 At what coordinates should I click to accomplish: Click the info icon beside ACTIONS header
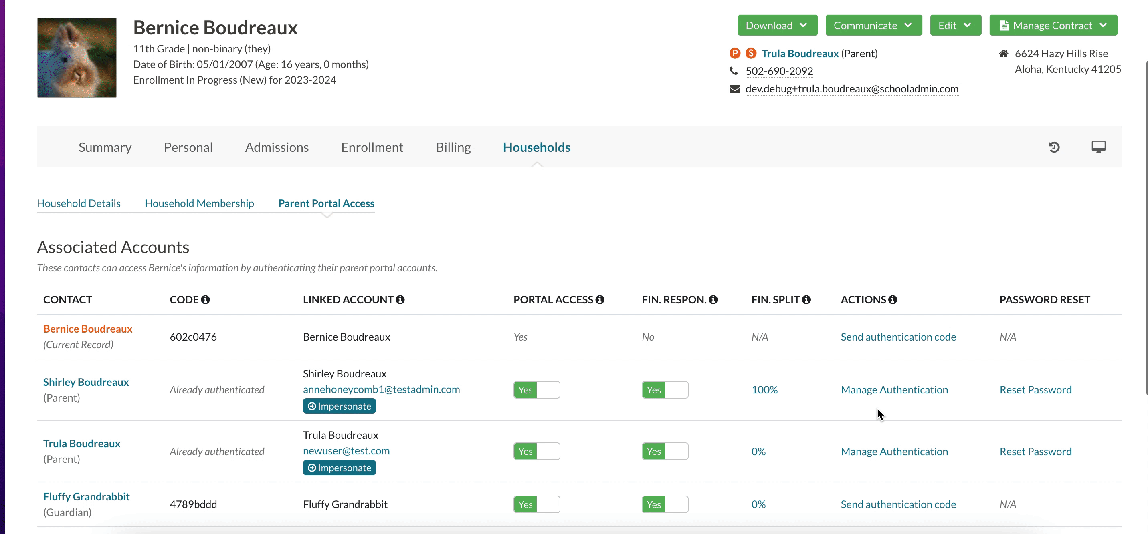click(x=893, y=299)
